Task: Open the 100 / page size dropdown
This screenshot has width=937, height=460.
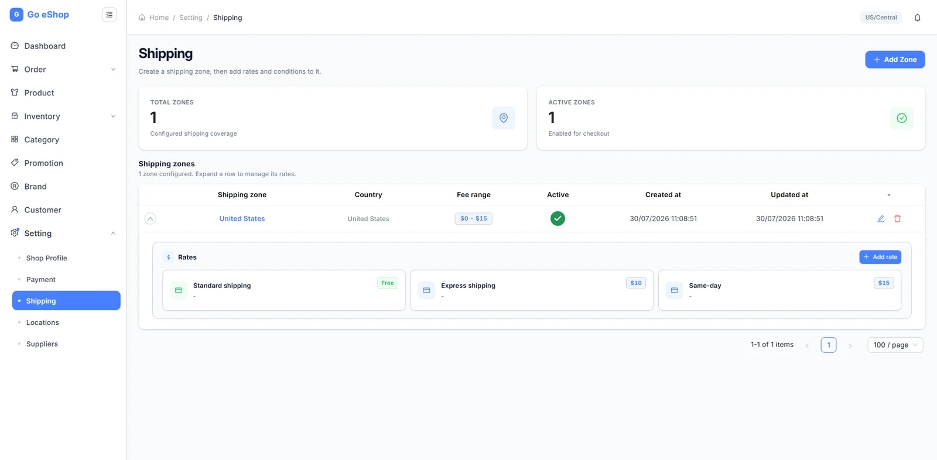Action: pyautogui.click(x=895, y=345)
